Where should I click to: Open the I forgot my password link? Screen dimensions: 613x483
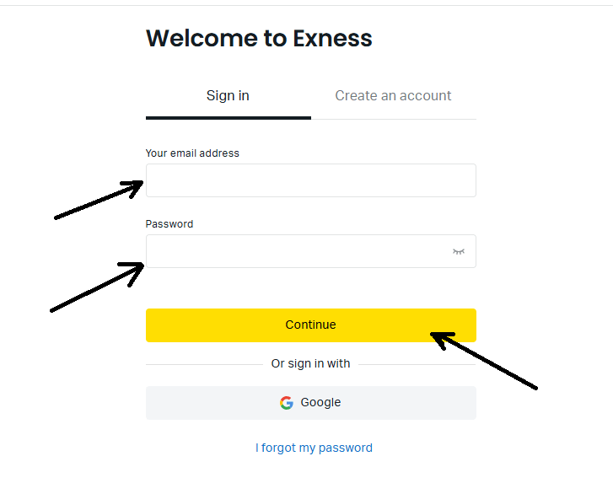click(314, 448)
